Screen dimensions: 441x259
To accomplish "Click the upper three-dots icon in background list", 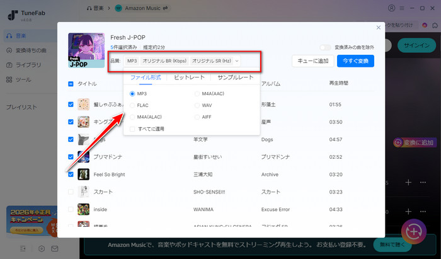I will [423, 183].
